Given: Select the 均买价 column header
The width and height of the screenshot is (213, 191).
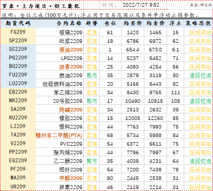Looking at the screenshot, I should (x=133, y=23).
